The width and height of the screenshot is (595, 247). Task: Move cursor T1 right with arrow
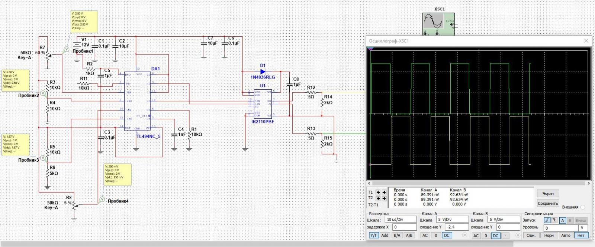(384, 192)
